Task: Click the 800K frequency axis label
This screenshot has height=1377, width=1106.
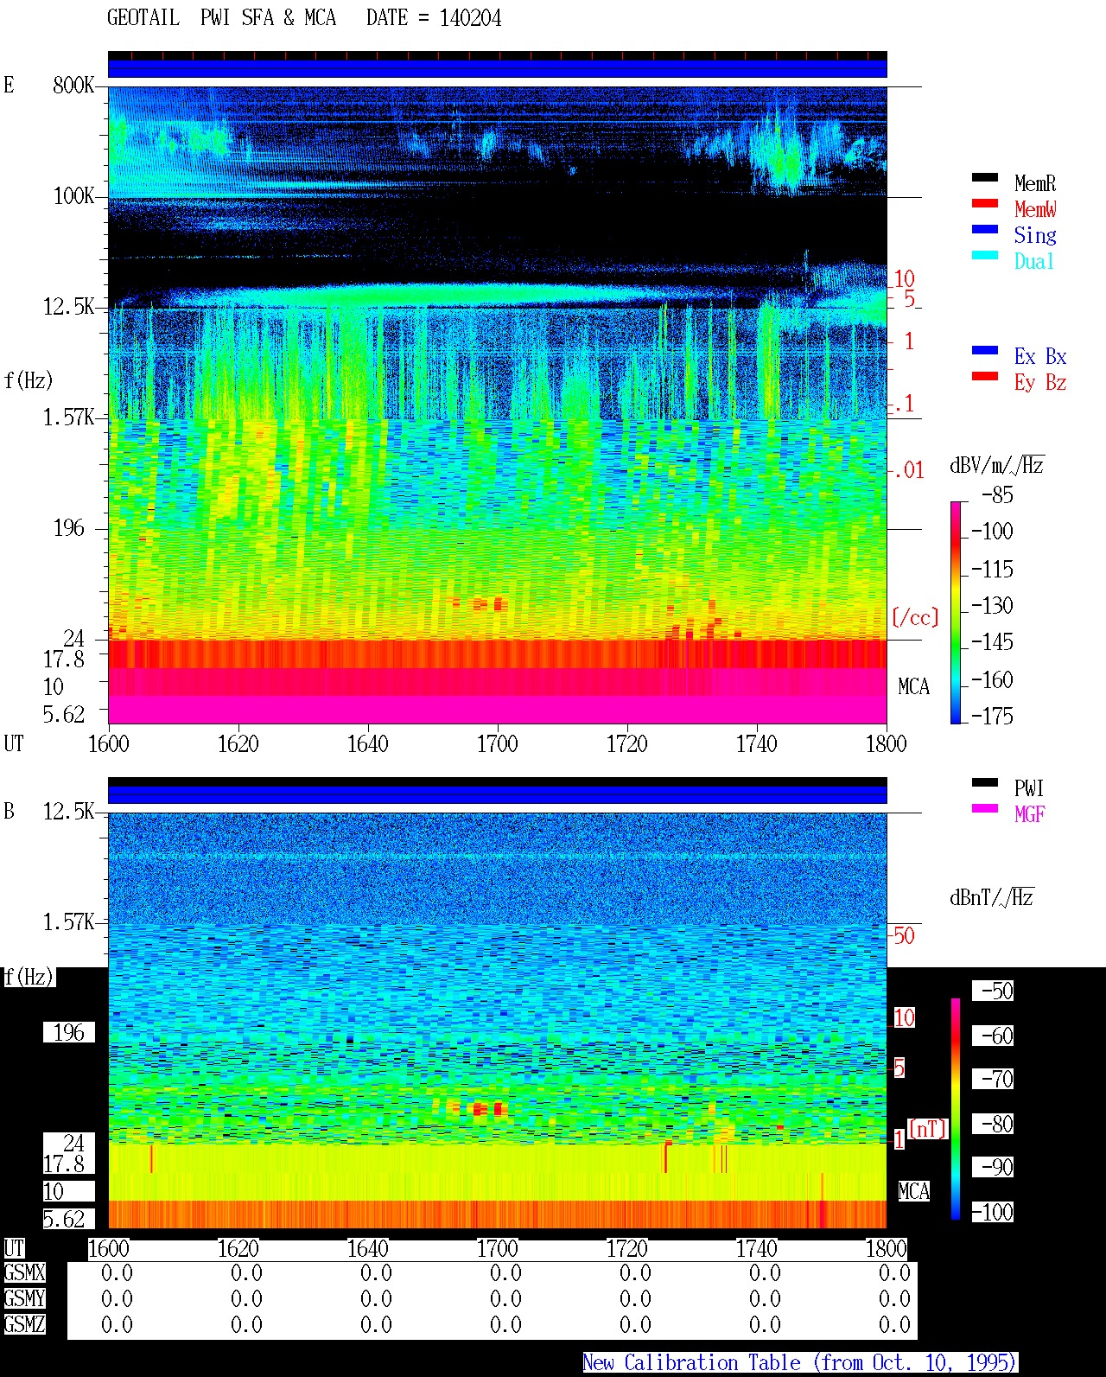Action: pos(73,85)
